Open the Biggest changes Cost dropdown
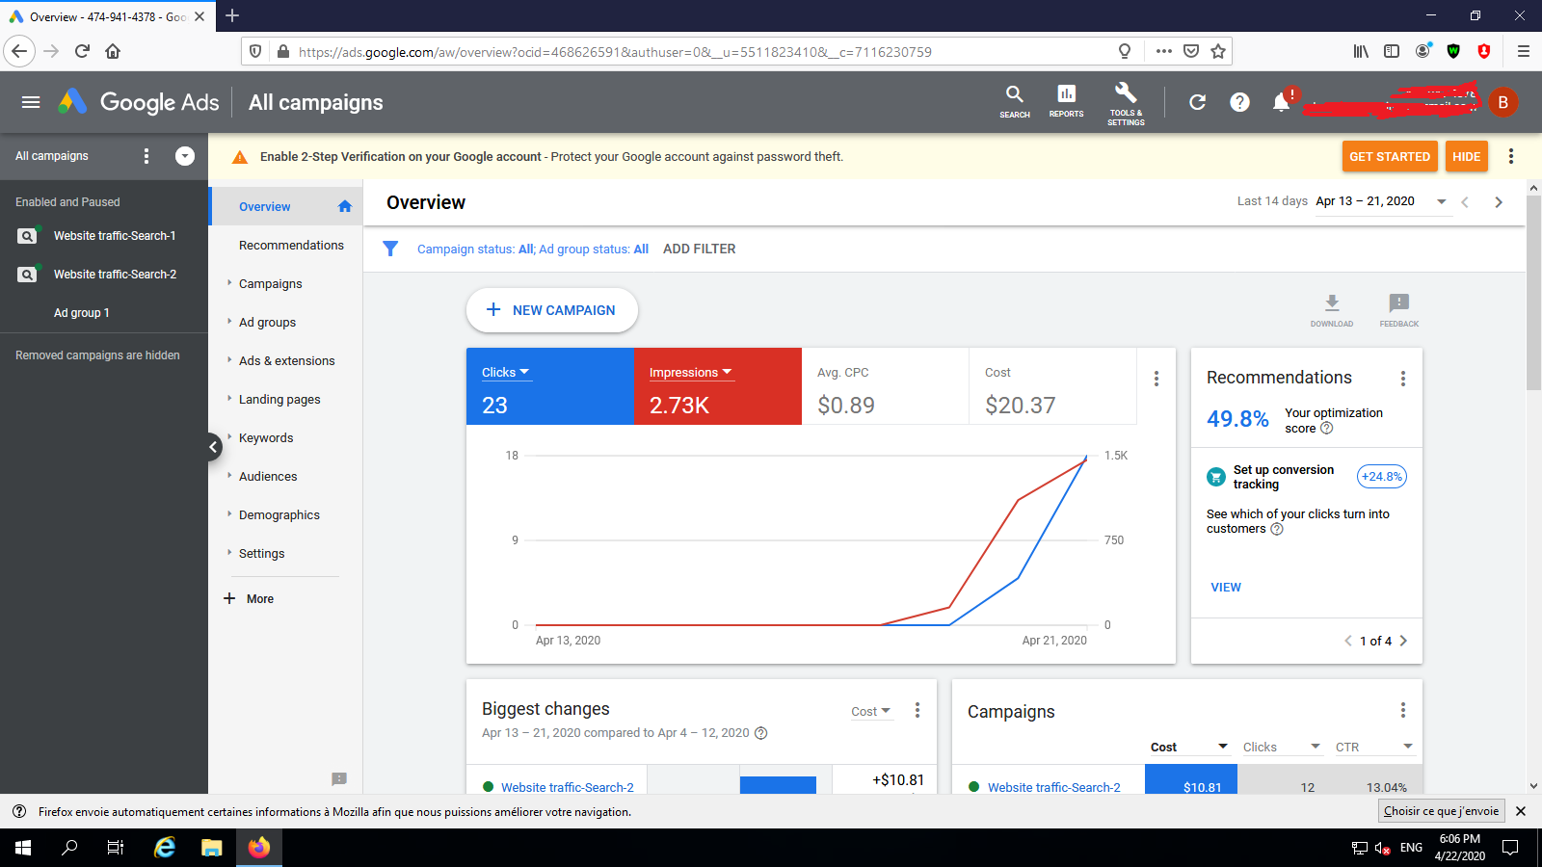 [x=871, y=712]
